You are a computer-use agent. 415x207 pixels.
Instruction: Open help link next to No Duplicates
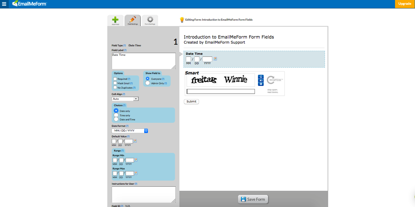click(134, 88)
